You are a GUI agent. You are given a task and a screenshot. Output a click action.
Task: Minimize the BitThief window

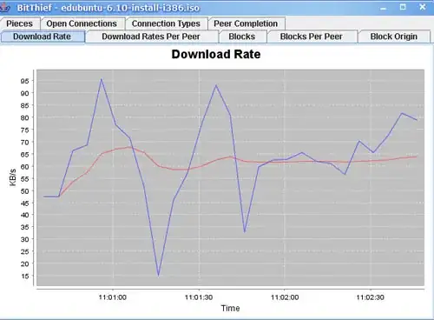tap(383, 8)
